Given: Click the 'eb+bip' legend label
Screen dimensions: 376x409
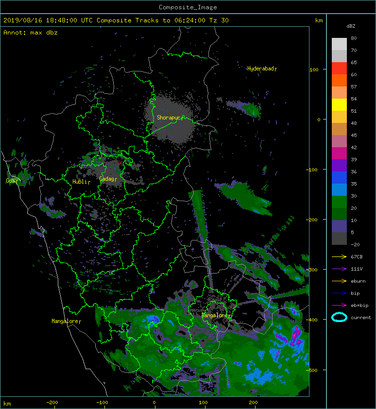Looking at the screenshot, I should (x=359, y=306).
